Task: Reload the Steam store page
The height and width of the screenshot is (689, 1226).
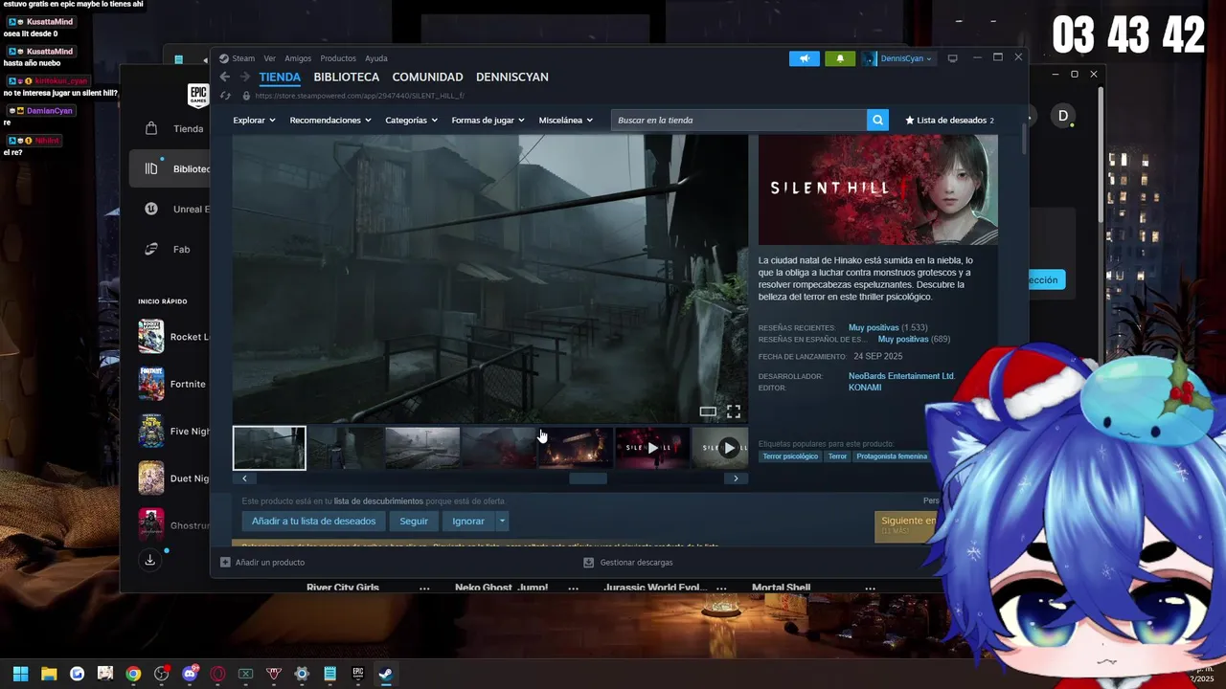Action: (225, 96)
